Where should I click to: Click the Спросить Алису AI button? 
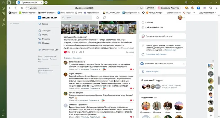click(x=168, y=8)
